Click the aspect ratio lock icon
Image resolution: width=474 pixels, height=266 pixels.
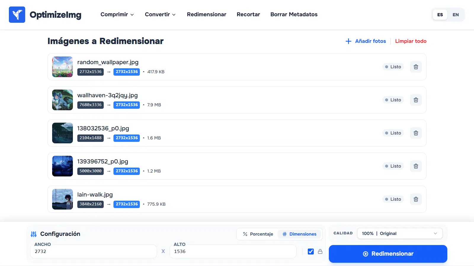[320, 252]
